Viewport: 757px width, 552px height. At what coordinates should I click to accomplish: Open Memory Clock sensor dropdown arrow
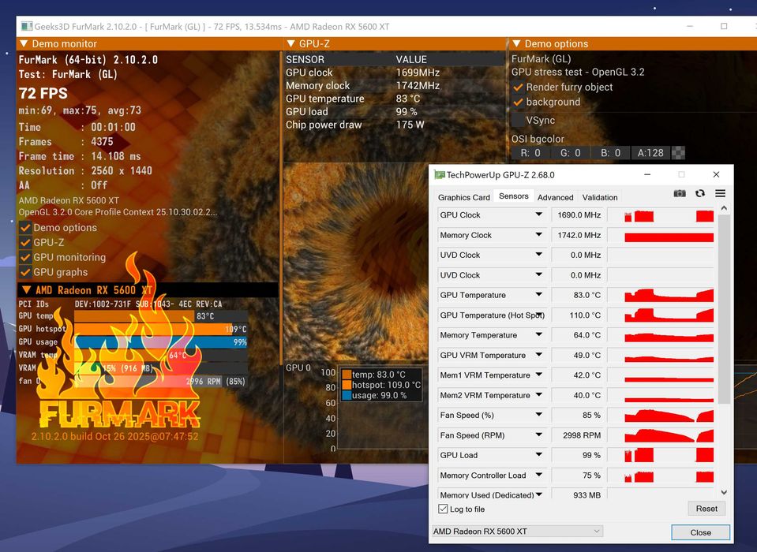click(539, 235)
